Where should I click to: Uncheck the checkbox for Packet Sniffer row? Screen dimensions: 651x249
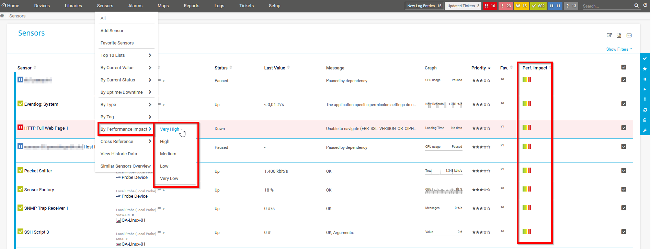point(624,170)
